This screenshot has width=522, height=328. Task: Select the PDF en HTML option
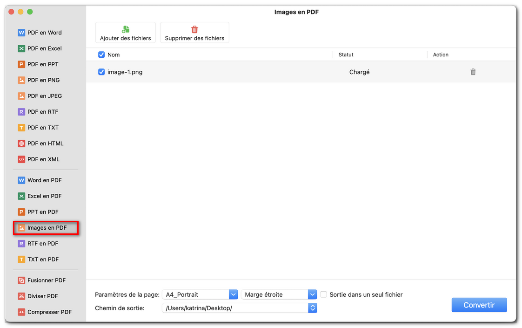pos(44,143)
